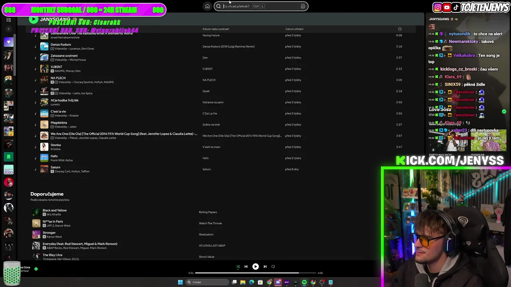Seek on the song progress bar
This screenshot has height=287, width=511.
pyautogui.click(x=255, y=273)
